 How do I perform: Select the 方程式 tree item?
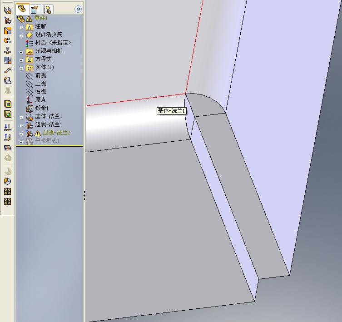[x=44, y=59]
